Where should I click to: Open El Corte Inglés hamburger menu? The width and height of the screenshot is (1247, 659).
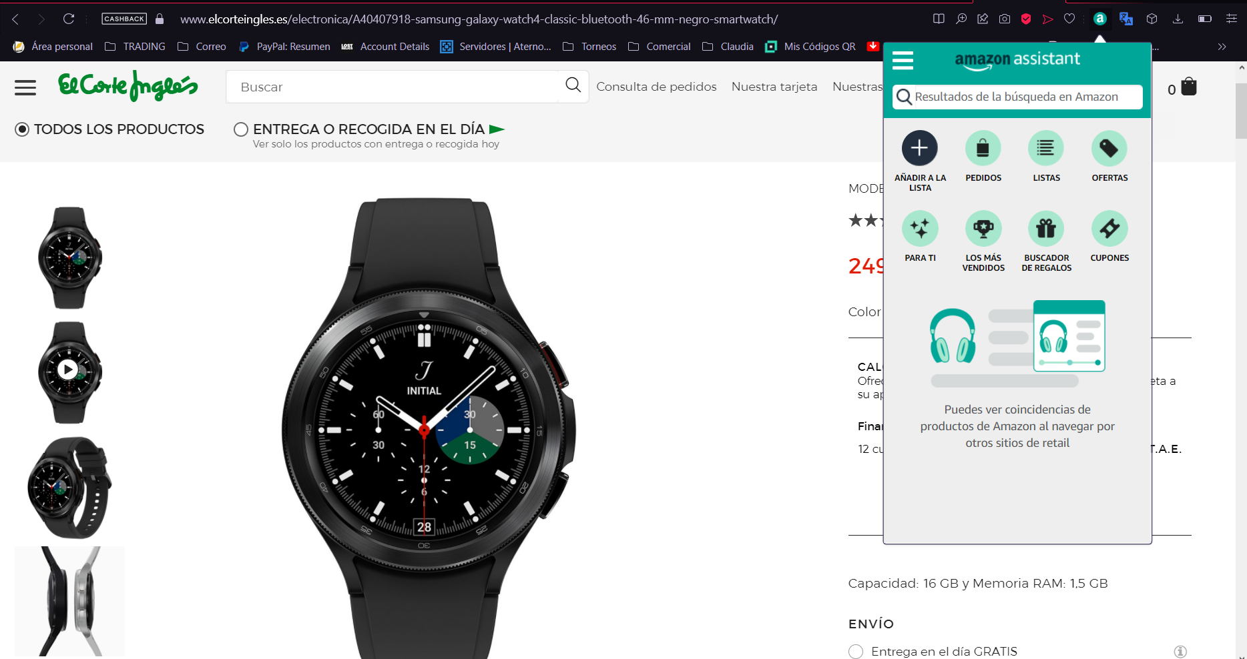click(25, 87)
